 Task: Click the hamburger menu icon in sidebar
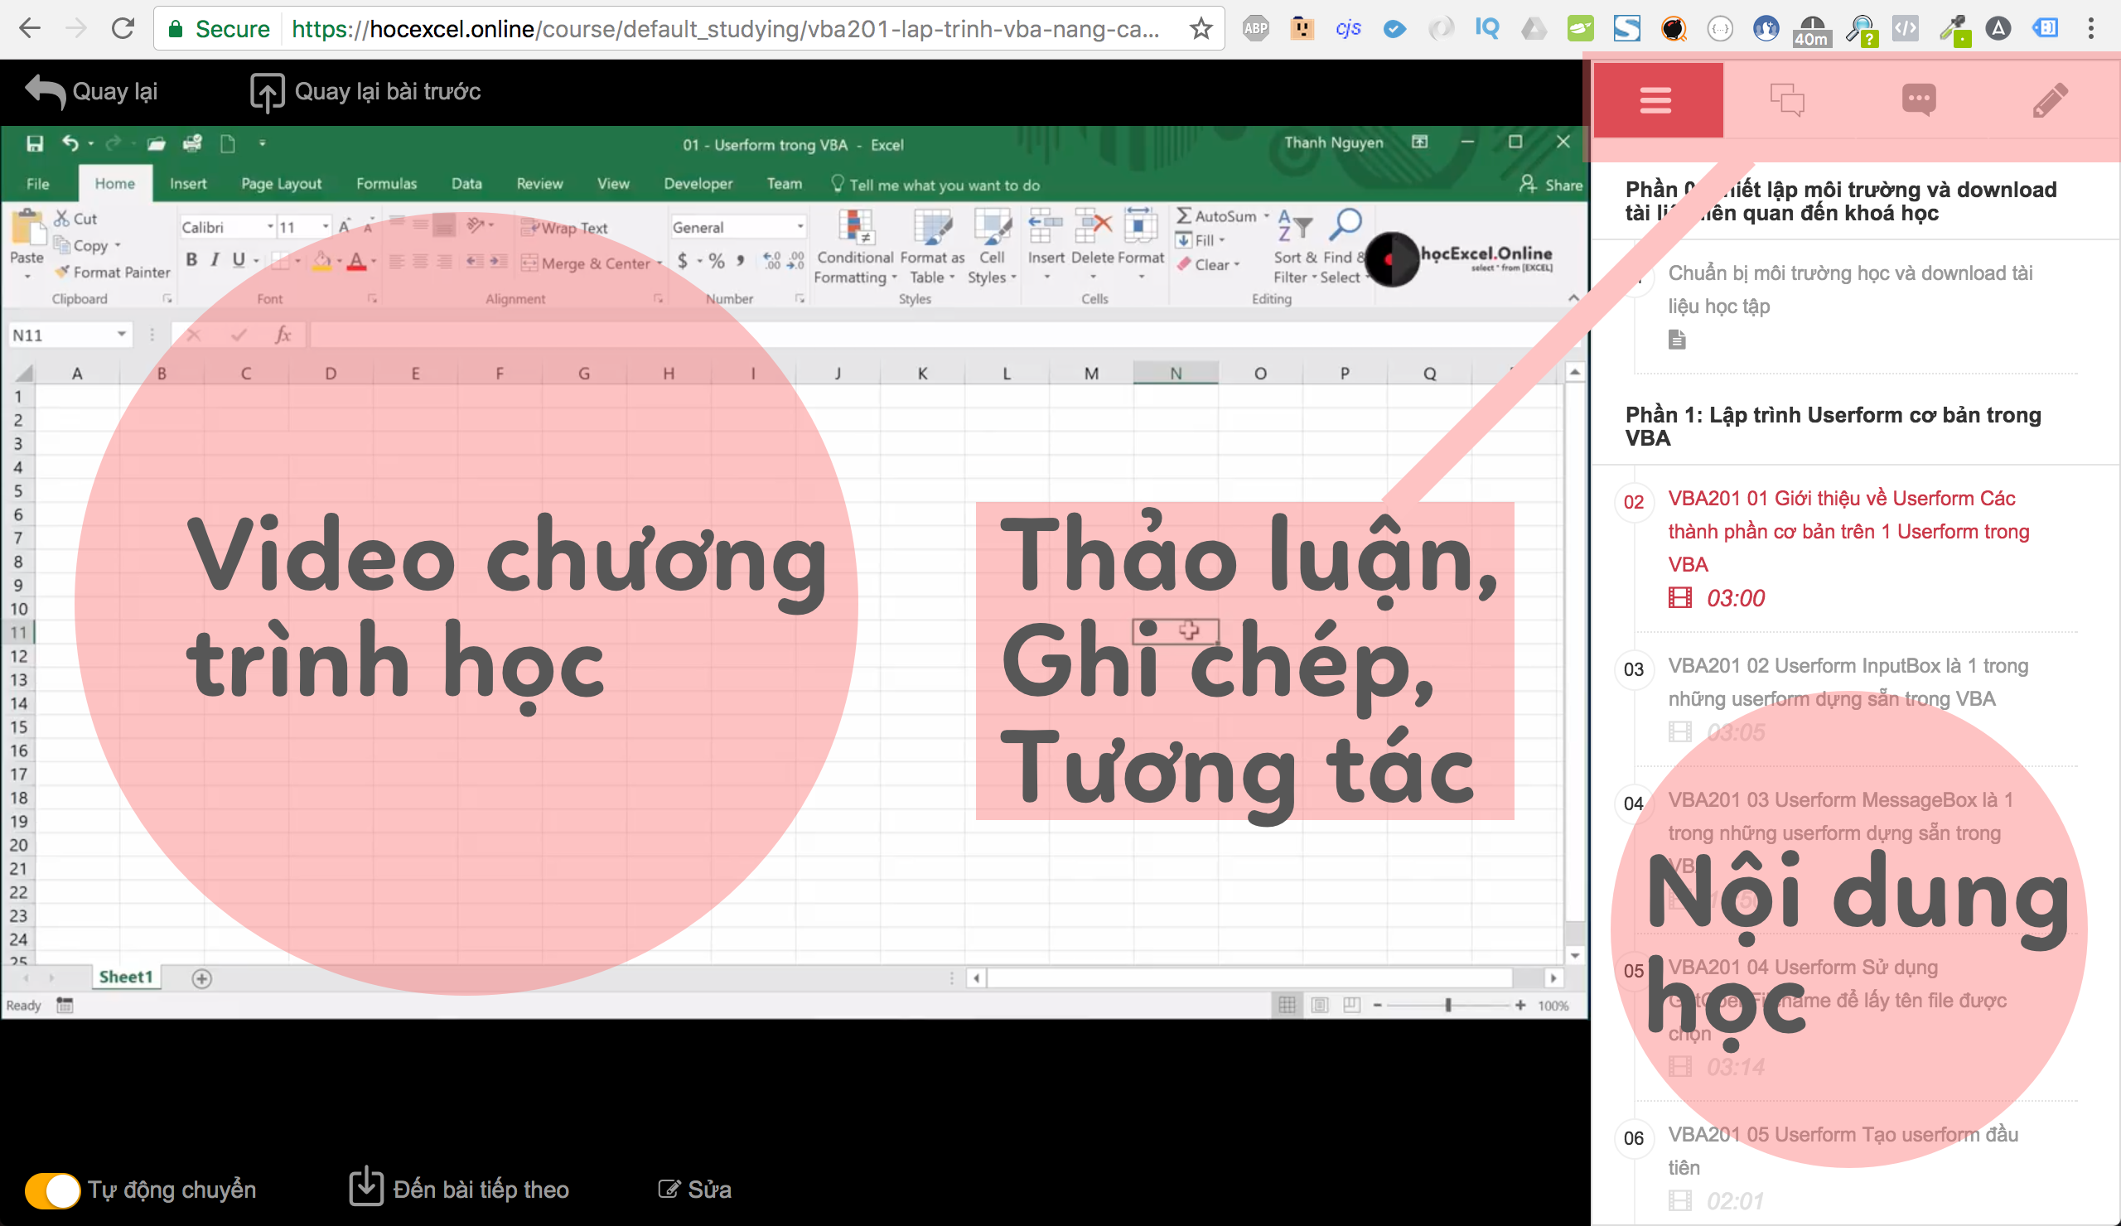click(1655, 101)
